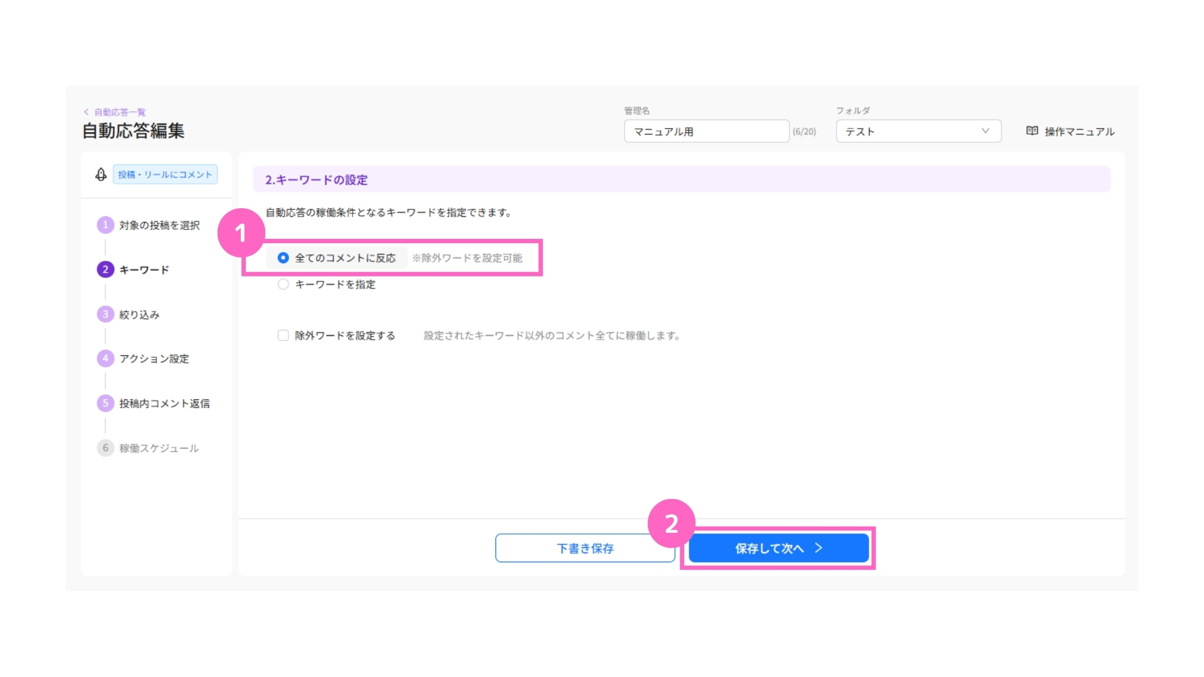Screen dimensions: 1204x677
Task: Go to step 4 アクション設定
Action: pyautogui.click(x=143, y=359)
